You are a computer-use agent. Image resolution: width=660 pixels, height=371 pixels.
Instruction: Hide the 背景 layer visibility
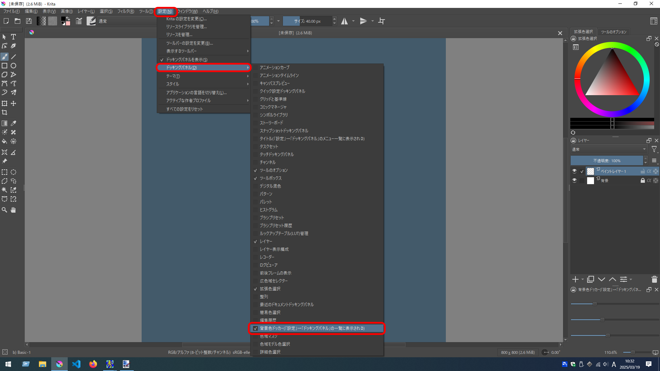tap(574, 180)
